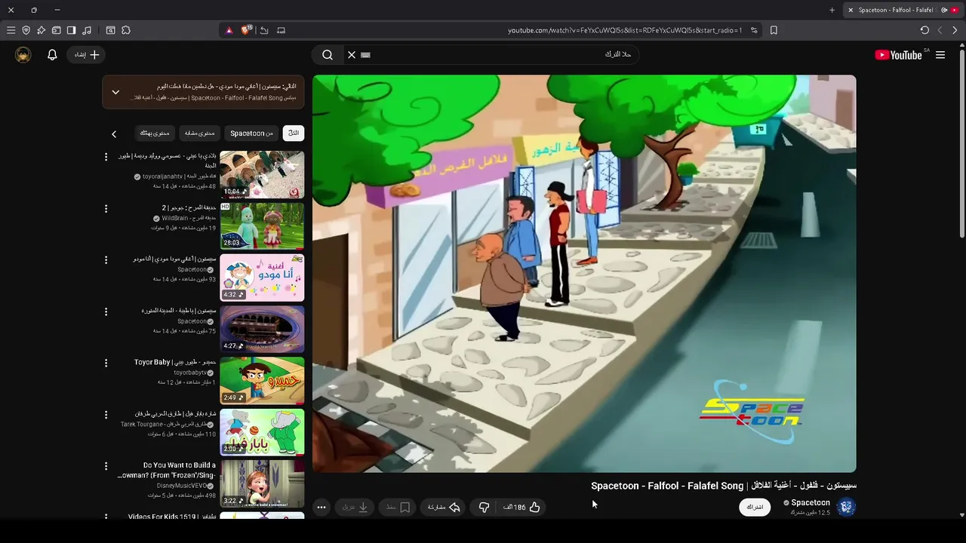Open the Spacetoon channel name link
Viewport: 966px width, 543px height.
(x=811, y=503)
